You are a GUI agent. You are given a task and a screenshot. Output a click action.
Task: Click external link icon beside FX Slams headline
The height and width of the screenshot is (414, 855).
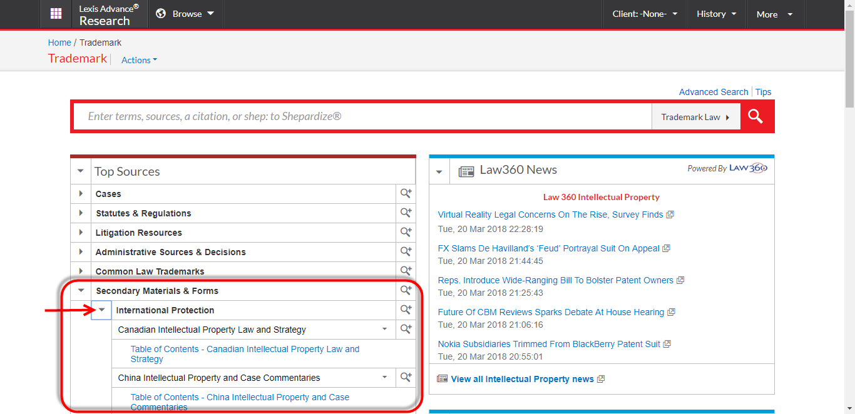666,248
